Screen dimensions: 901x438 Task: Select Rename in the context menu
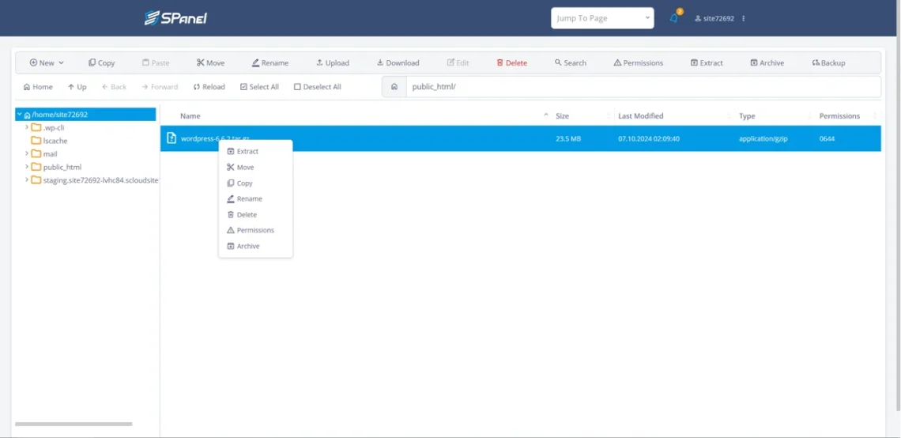click(x=249, y=198)
